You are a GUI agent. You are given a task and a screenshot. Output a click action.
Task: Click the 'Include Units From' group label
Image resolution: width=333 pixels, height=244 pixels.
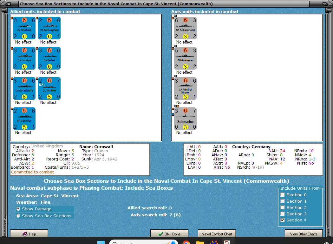click(x=300, y=188)
